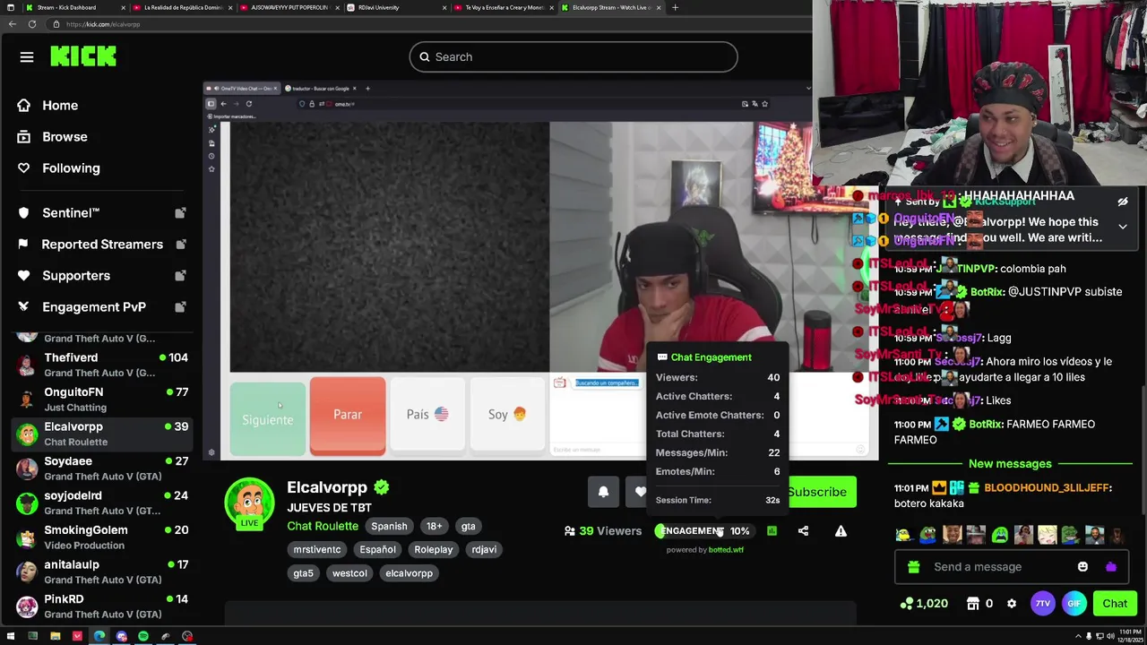Click the gift icon in message box
This screenshot has width=1147, height=645.
point(913,567)
